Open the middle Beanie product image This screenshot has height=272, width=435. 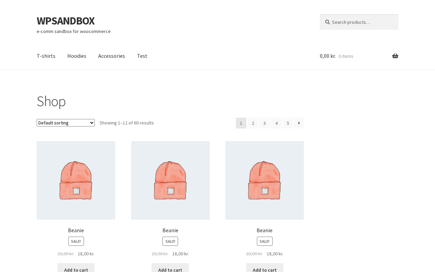pos(170,180)
